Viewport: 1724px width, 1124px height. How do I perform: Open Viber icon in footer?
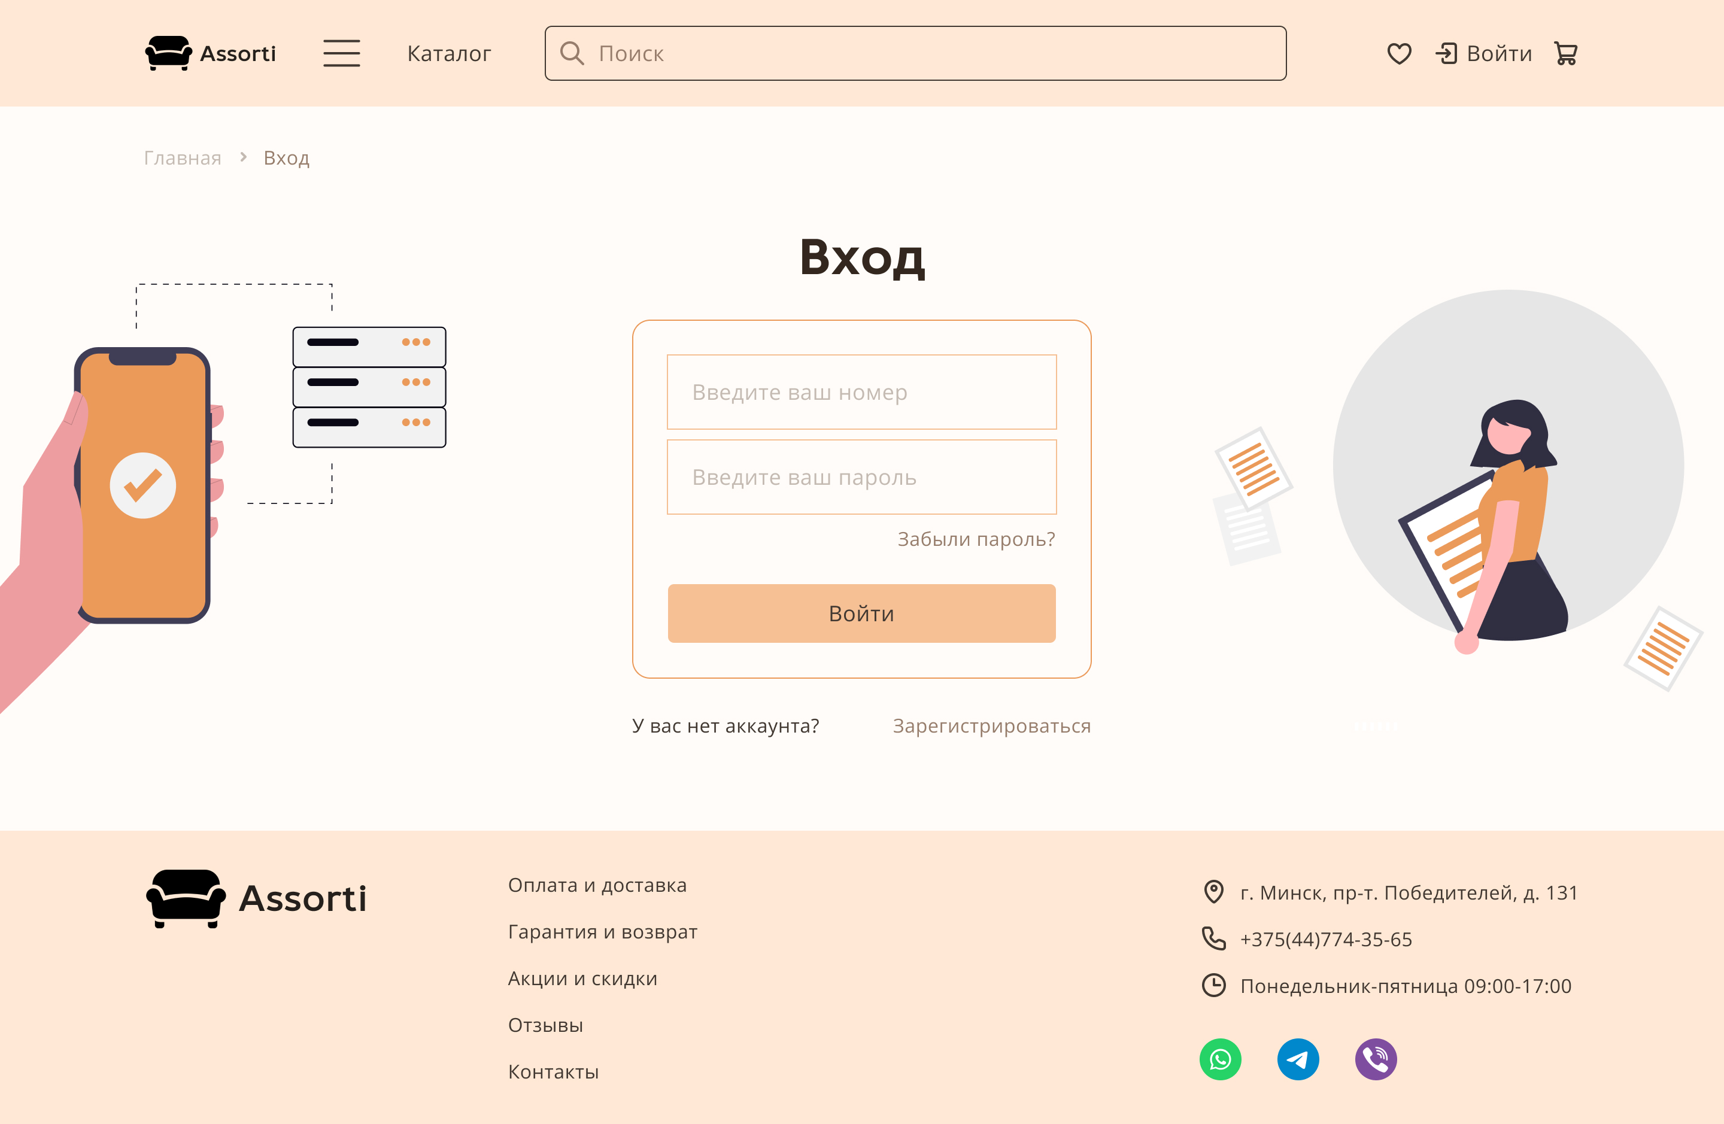pos(1375,1059)
